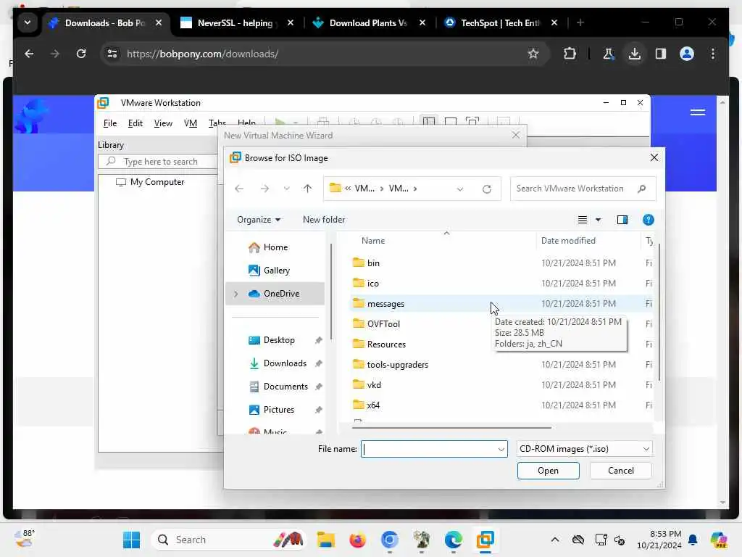Open VMware VM menu

[191, 123]
